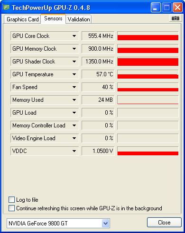185x233 pixels.
Task: Open the NVIDIA GeForce 9800 GT selector
Action: pyautogui.click(x=58, y=223)
